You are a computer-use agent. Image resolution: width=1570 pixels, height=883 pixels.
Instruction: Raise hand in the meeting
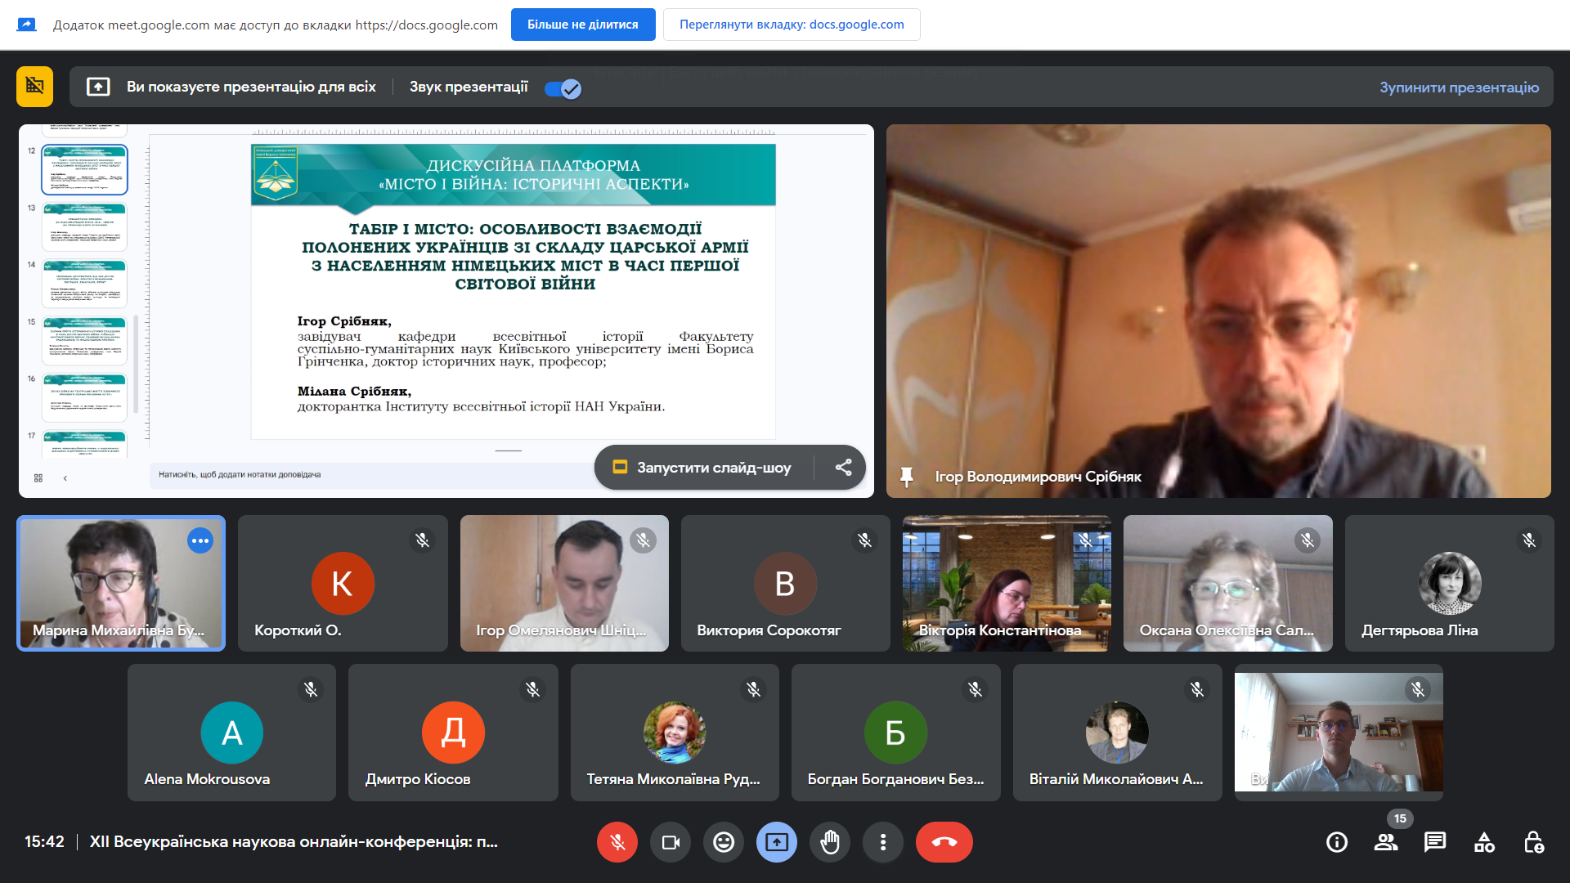[x=830, y=842]
